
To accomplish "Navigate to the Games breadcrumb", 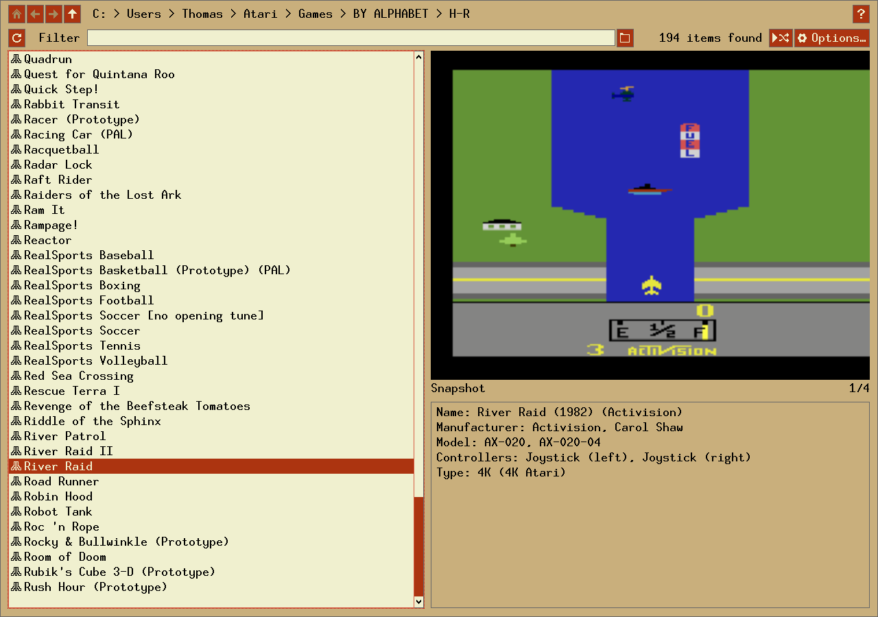I will [x=316, y=14].
